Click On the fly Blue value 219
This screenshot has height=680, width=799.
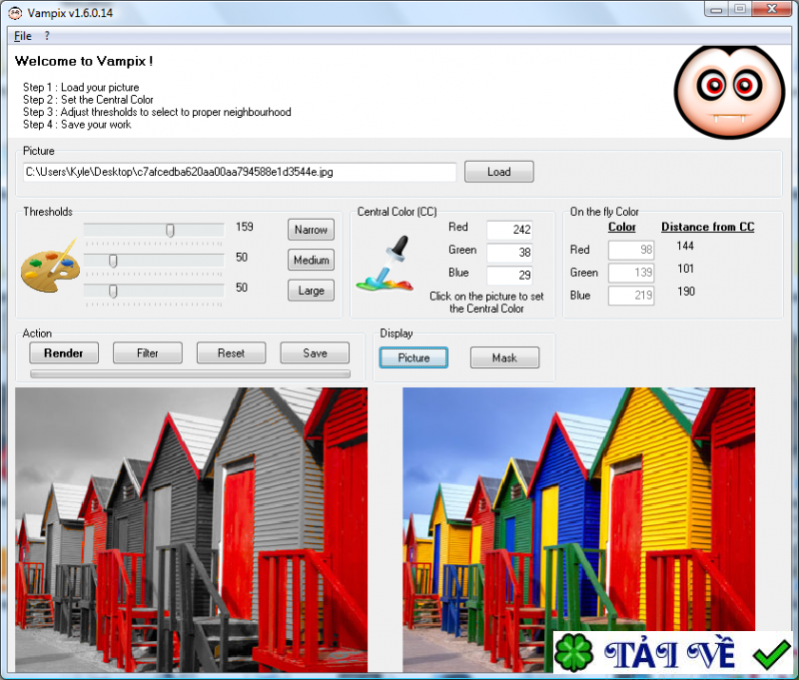coord(631,296)
